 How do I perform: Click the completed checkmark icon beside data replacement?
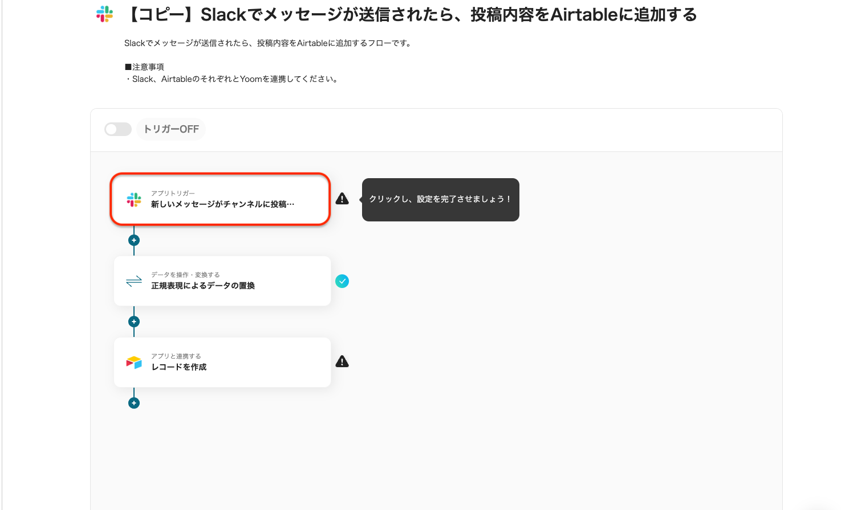(x=342, y=281)
